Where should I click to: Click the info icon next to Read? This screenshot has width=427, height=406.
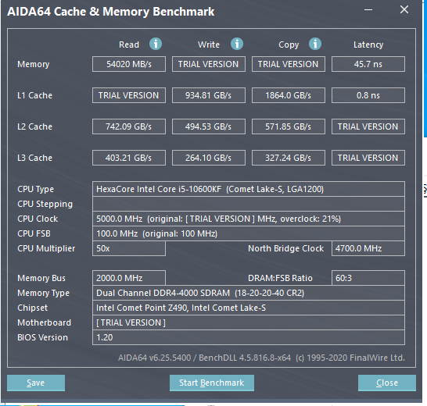coord(156,44)
